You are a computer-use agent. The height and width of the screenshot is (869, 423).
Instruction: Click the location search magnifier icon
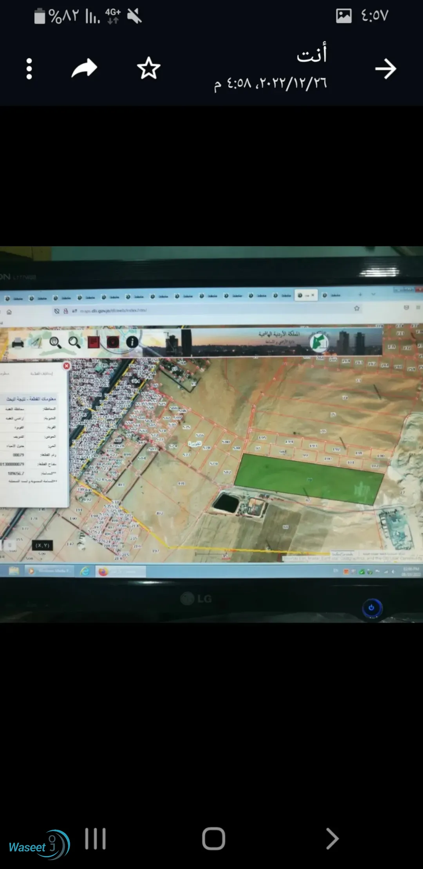point(55,343)
